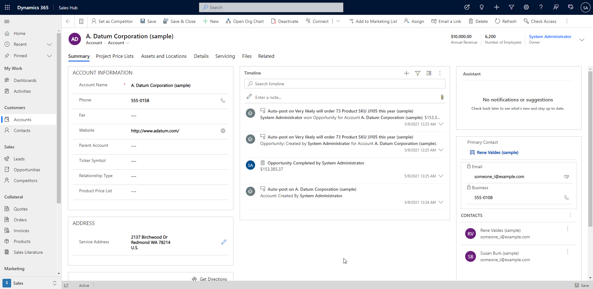The height and width of the screenshot is (289, 593).
Task: Open record set list icon next to back arrow
Action: 81,21
